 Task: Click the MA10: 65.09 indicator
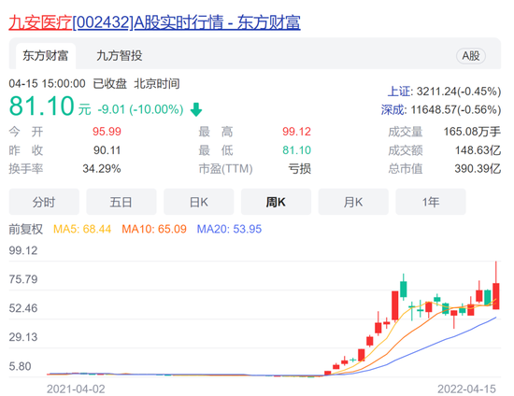click(x=154, y=229)
